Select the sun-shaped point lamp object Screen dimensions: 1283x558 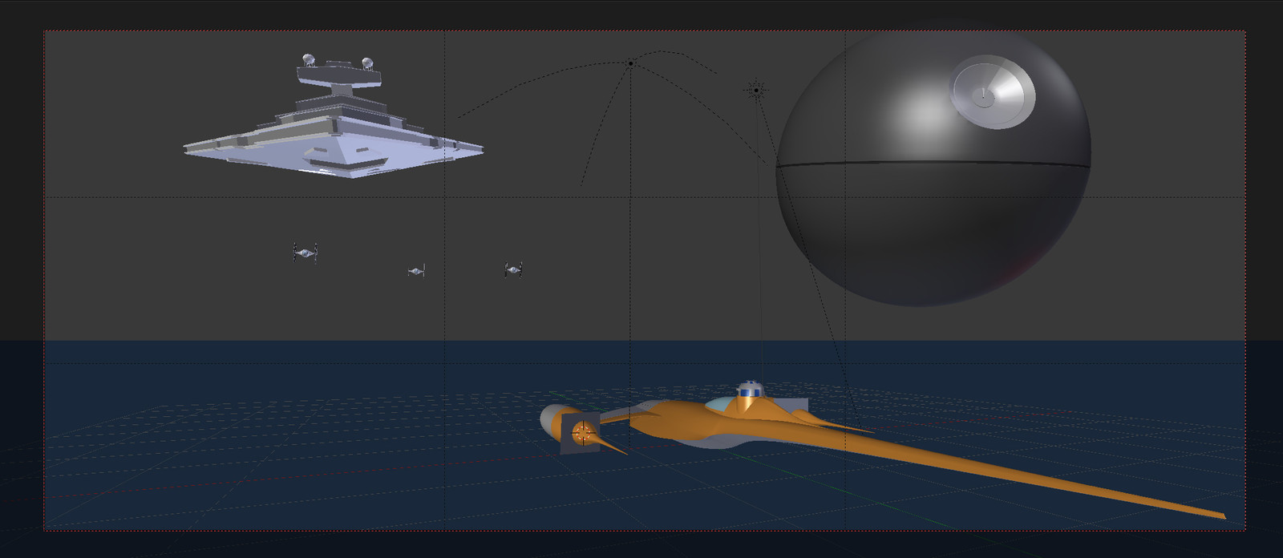coord(756,90)
